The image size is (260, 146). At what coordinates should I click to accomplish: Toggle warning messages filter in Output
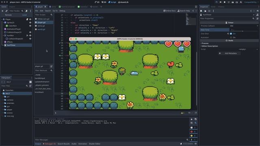(x=193, y=135)
